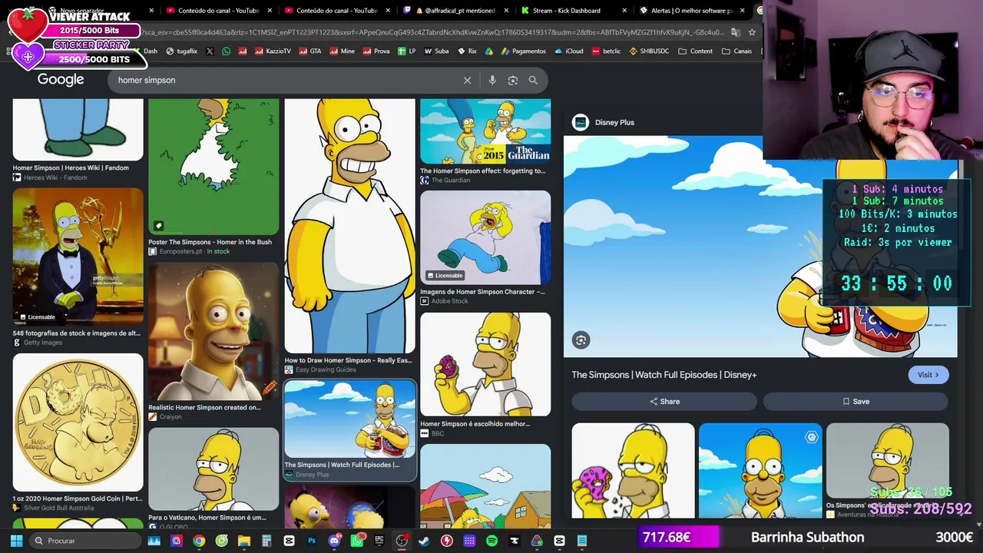Open the Google Drive bookmark icon
Viewport: 983px width, 553px height.
coord(489,51)
